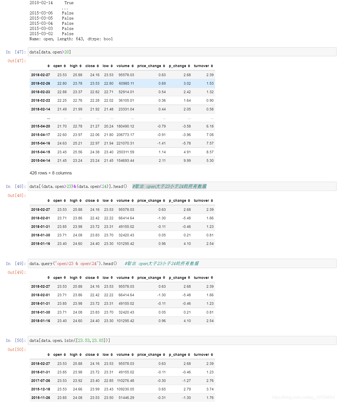Click 2015-03-06 False output line
337x402 pixels.
(x=52, y=13)
